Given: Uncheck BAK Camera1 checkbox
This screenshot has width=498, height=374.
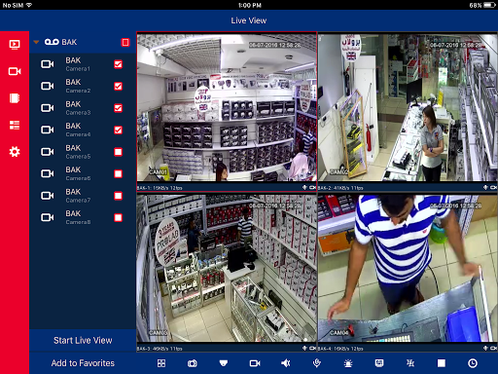Looking at the screenshot, I should 118,64.
